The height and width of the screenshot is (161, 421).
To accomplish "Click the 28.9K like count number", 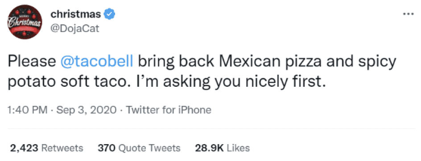I will click(210, 148).
